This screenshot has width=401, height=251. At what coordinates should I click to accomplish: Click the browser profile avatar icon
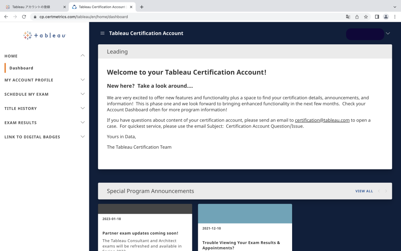point(386,17)
